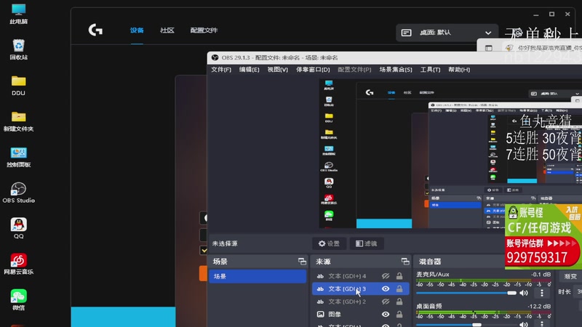Open the This PC desktop icon
582x327 pixels.
click(x=18, y=14)
